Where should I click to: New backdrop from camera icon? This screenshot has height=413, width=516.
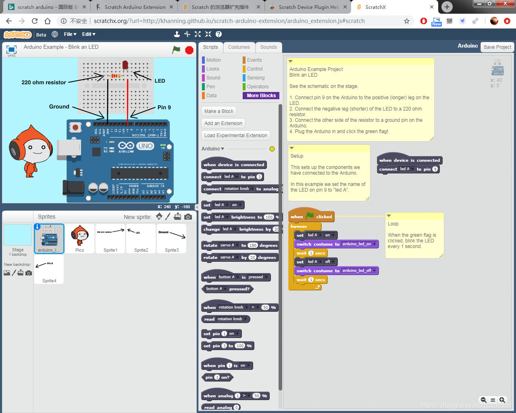point(28,273)
